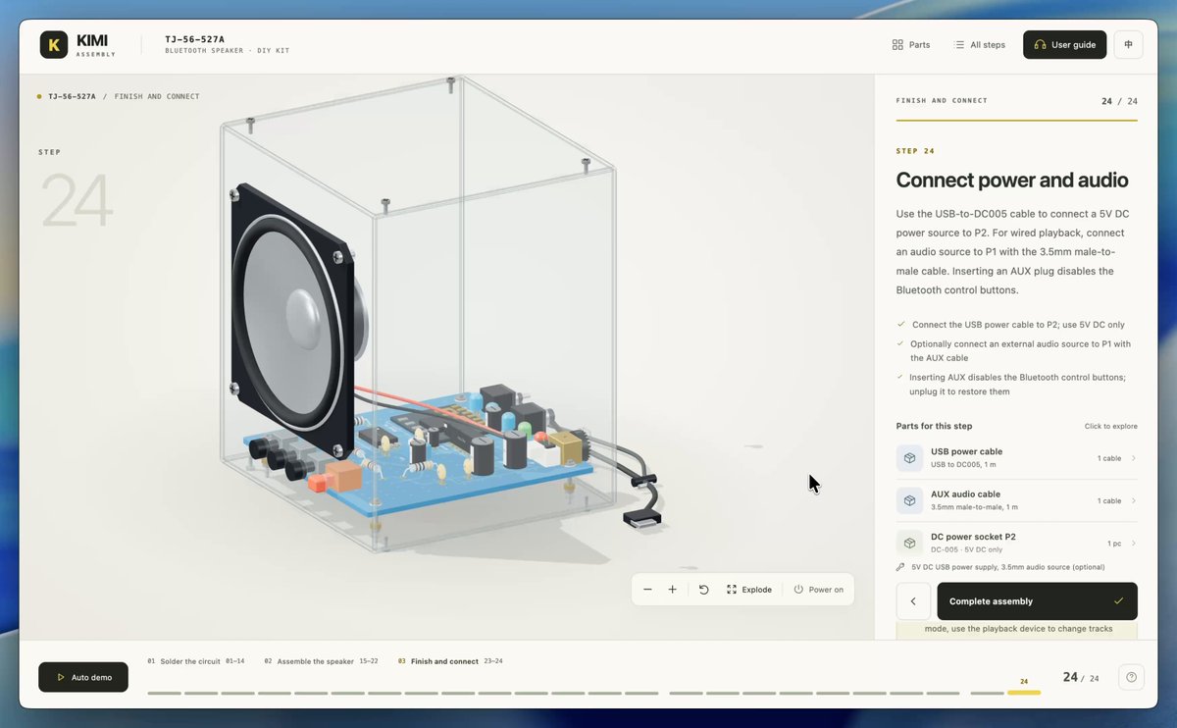Click the "5V DC USB power supply" tools note
This screenshot has width=1177, height=728.
pos(1008,567)
